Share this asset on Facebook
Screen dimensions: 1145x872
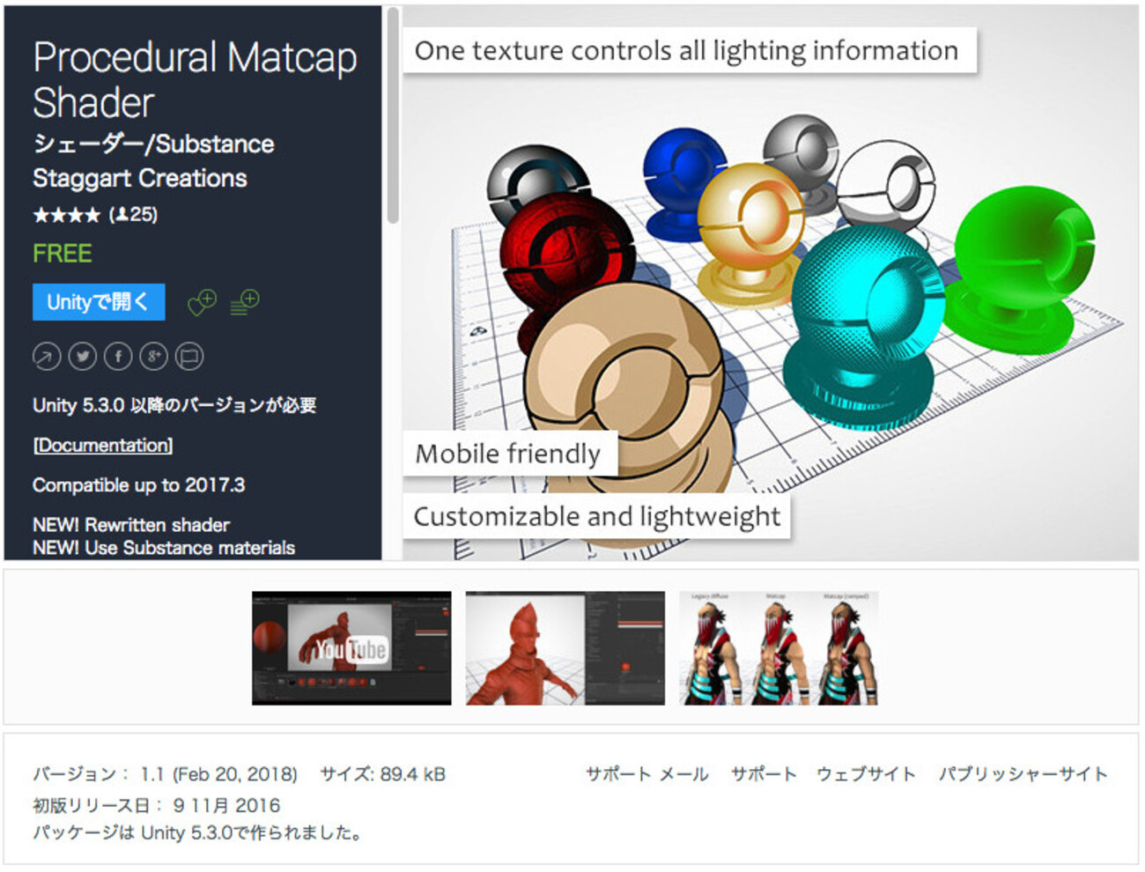(118, 356)
